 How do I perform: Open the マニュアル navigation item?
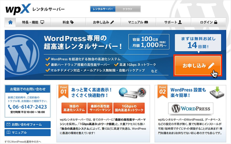pos(138,22)
